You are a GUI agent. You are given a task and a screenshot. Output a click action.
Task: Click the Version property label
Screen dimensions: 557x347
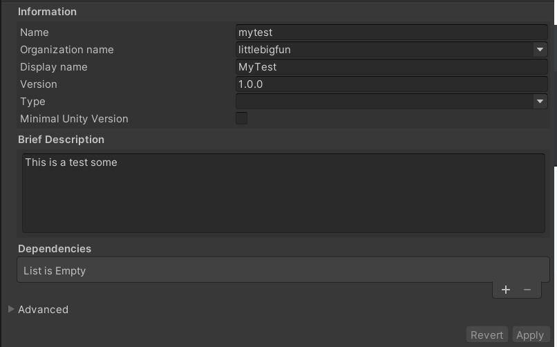pos(39,84)
